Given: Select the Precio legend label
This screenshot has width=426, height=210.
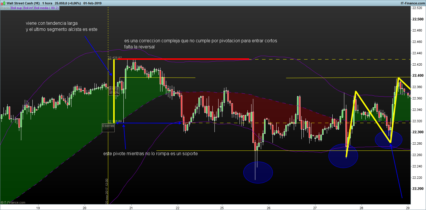Looking at the screenshot, I should pyautogui.click(x=5, y=8).
